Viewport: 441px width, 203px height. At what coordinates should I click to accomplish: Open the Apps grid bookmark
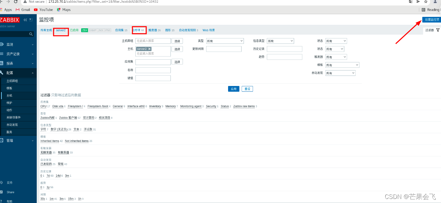(x=6, y=10)
